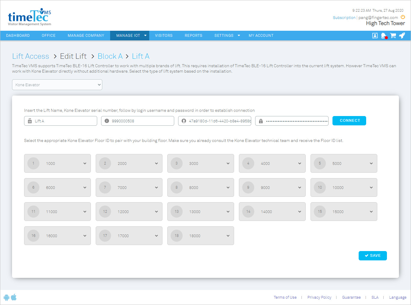The image size is (411, 305).
Task: Open floor 16 dropdown showing 16000
Action: 57,236
